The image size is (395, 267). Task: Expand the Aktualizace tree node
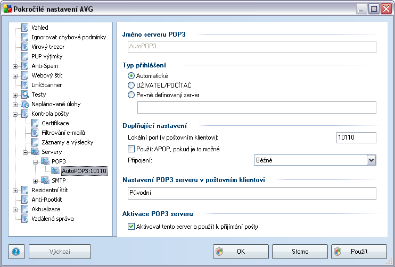coord(15,210)
